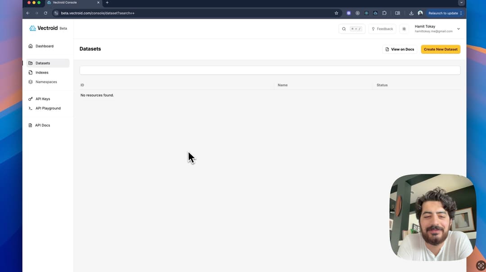This screenshot has width=486, height=272.
Task: Open the console search with the magnifier icon
Action: pos(344,29)
